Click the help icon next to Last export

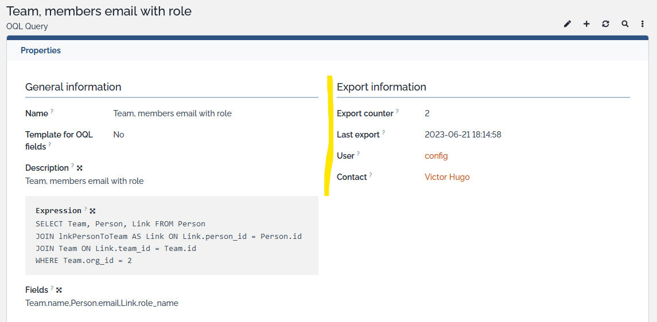point(383,132)
